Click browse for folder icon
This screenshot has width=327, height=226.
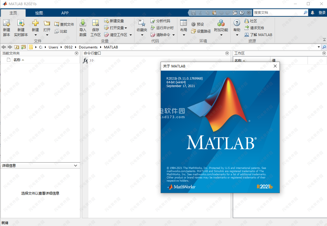coord(23,47)
